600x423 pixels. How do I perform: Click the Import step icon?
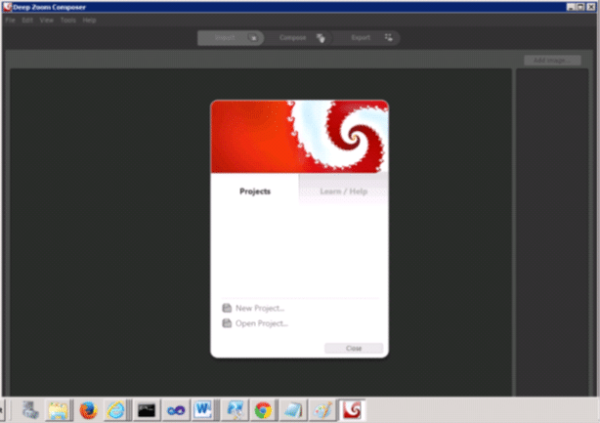(x=253, y=38)
